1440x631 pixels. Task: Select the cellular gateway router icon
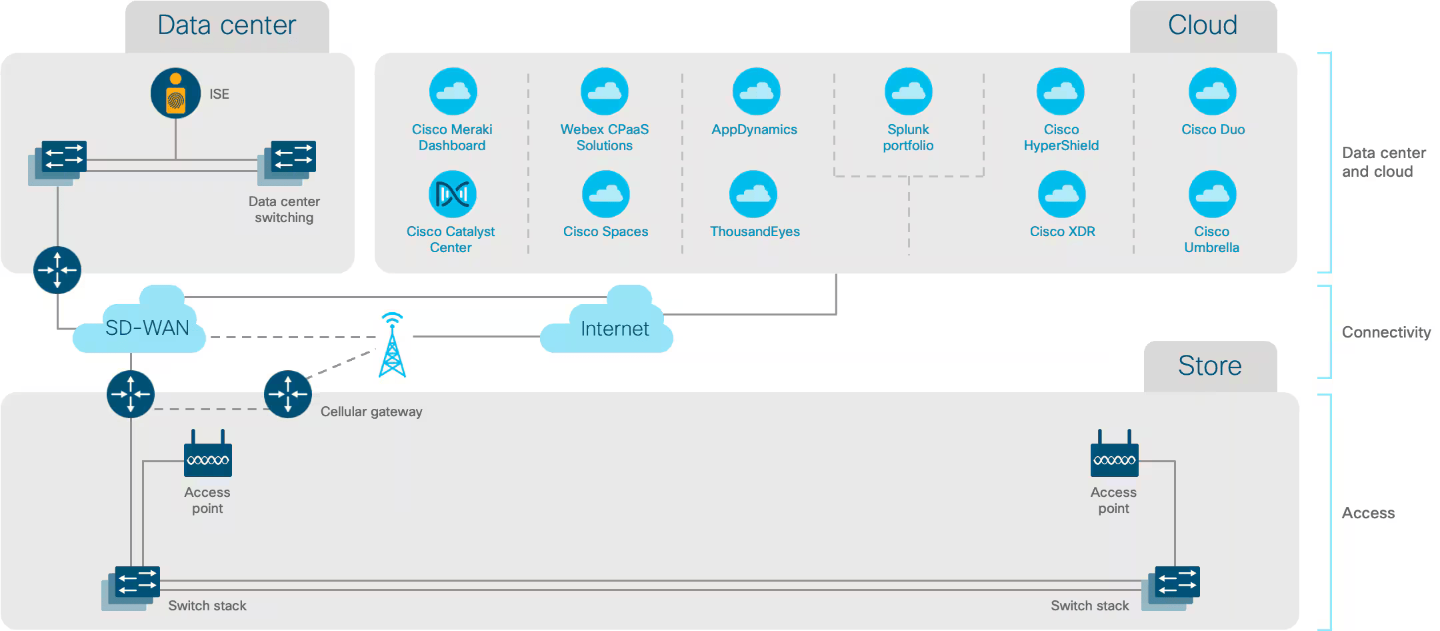tap(288, 394)
